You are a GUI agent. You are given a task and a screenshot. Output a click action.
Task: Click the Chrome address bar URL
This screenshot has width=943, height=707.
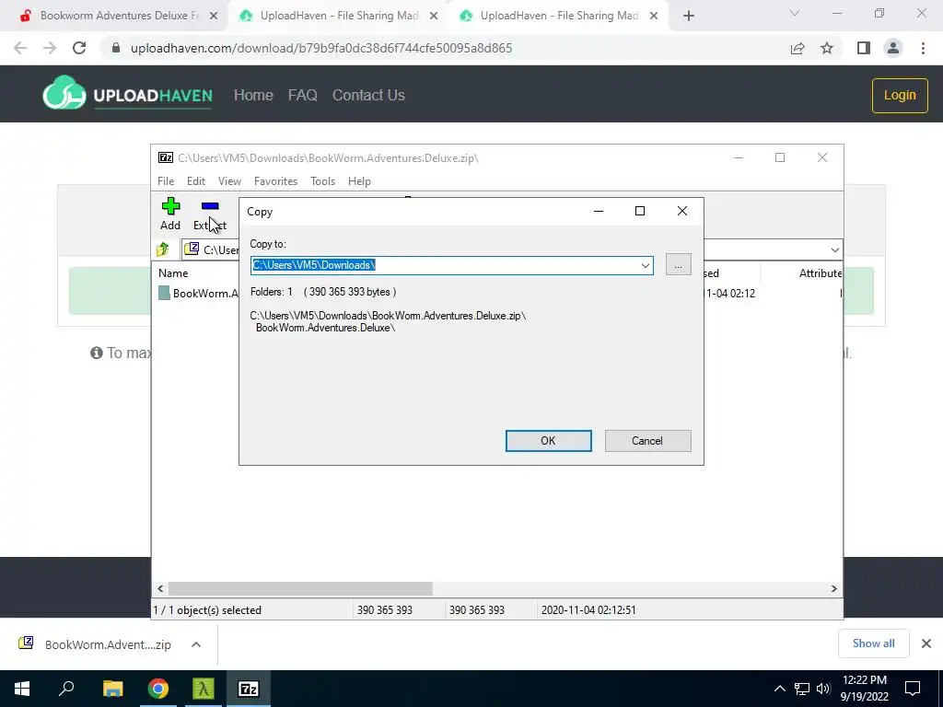point(321,48)
